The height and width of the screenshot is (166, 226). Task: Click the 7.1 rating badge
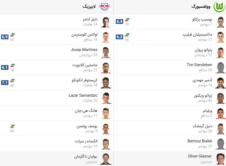click(x=5, y=83)
